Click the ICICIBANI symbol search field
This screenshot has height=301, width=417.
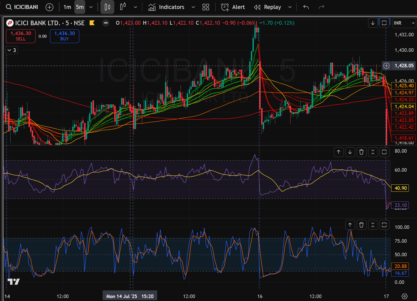[22, 7]
